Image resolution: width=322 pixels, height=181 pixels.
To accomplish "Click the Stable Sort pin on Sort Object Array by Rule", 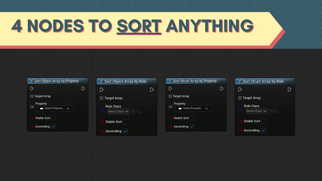I will click(x=102, y=122).
